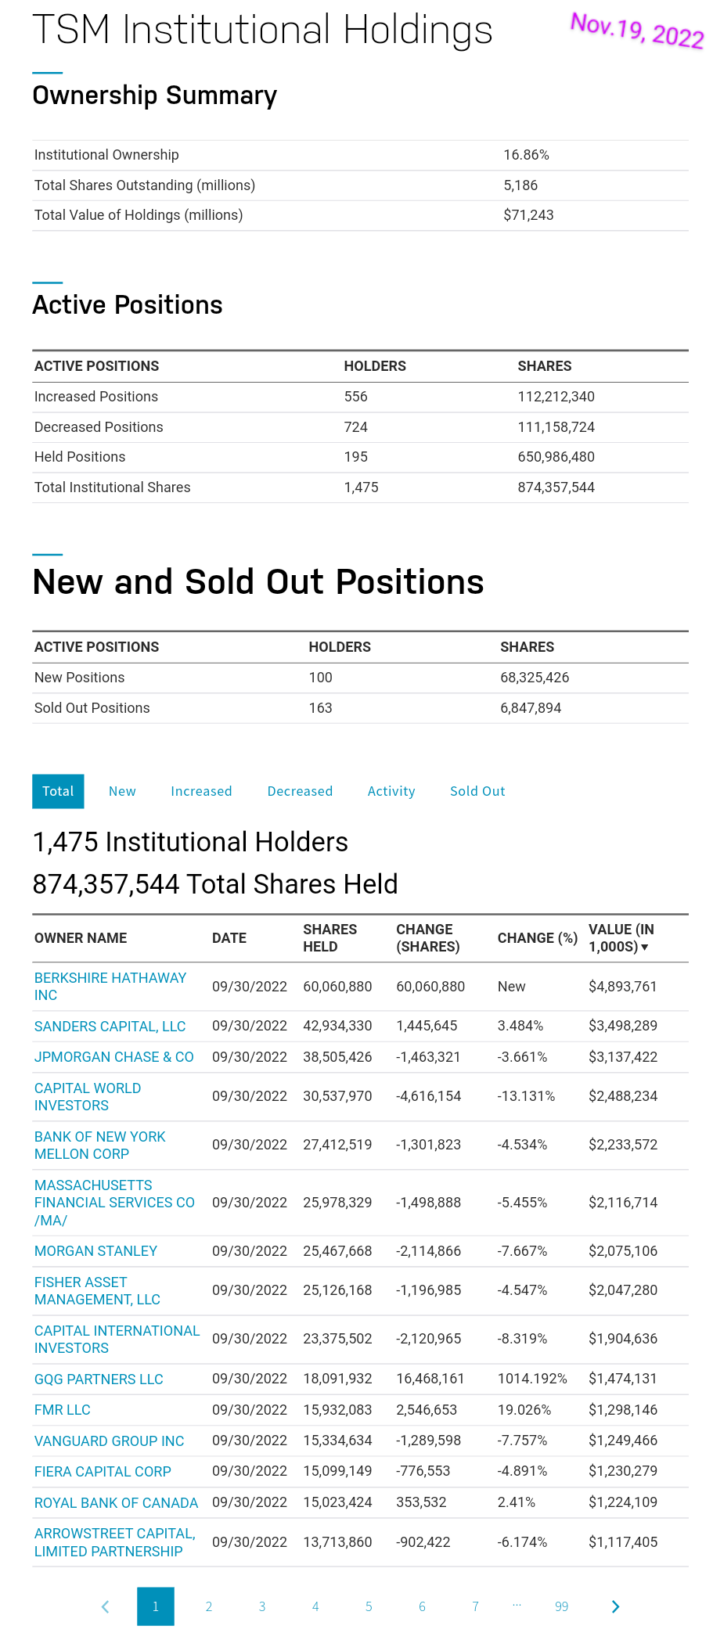Switch to the Increased tab
713x1633 pixels.
[201, 791]
